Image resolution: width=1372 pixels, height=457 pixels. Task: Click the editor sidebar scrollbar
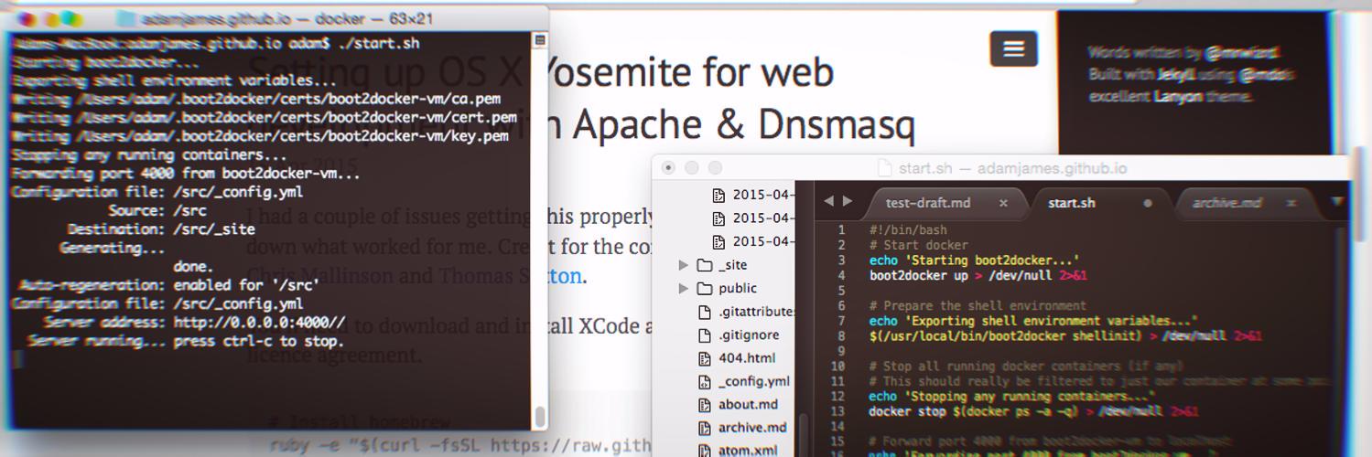click(804, 434)
